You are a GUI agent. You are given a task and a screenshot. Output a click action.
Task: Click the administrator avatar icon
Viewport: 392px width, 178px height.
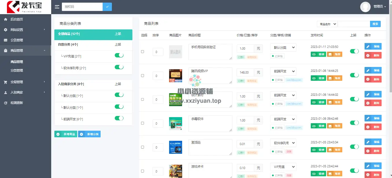[x=365, y=7]
